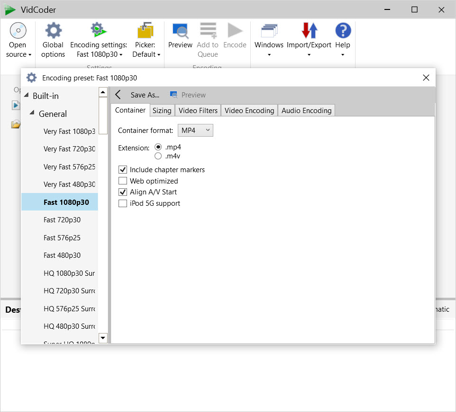This screenshot has height=412, width=456.
Task: Click the Picker folder icon
Action: pyautogui.click(x=145, y=30)
